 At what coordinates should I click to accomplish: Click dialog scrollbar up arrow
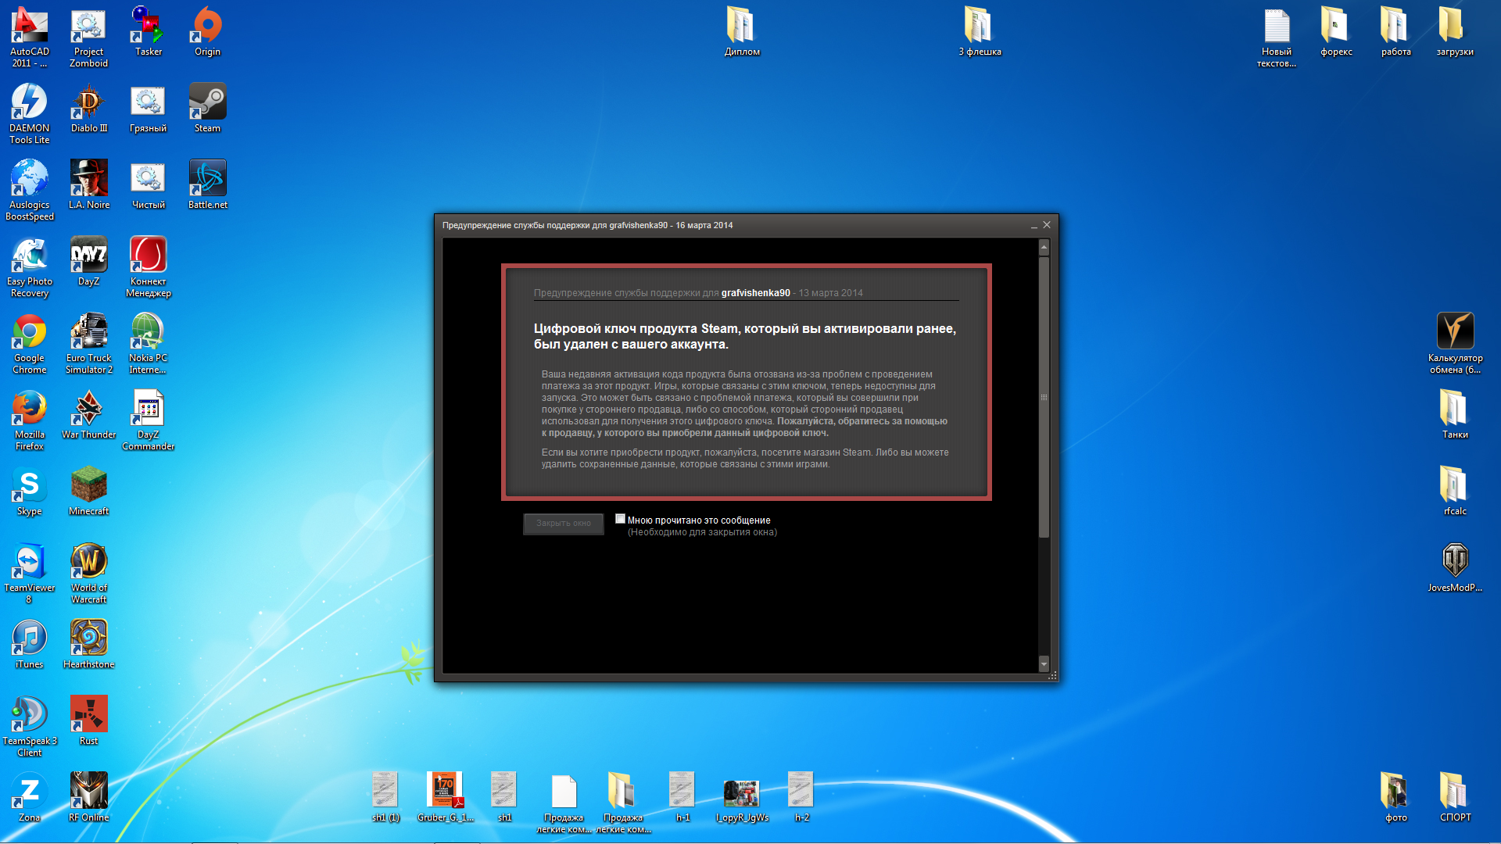tap(1044, 247)
